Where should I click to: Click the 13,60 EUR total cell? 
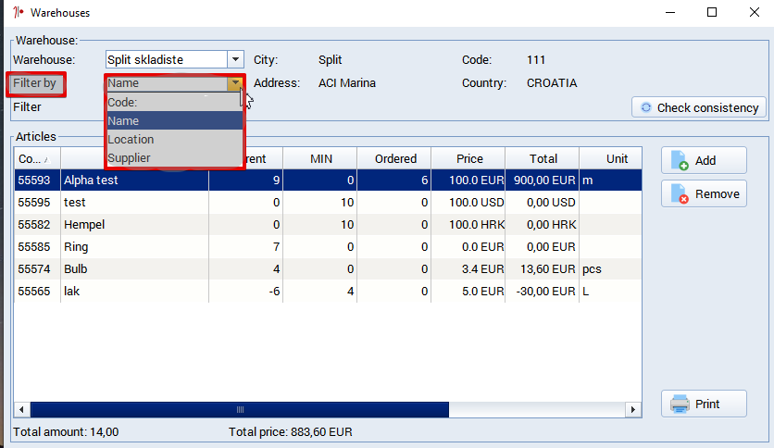coord(542,269)
